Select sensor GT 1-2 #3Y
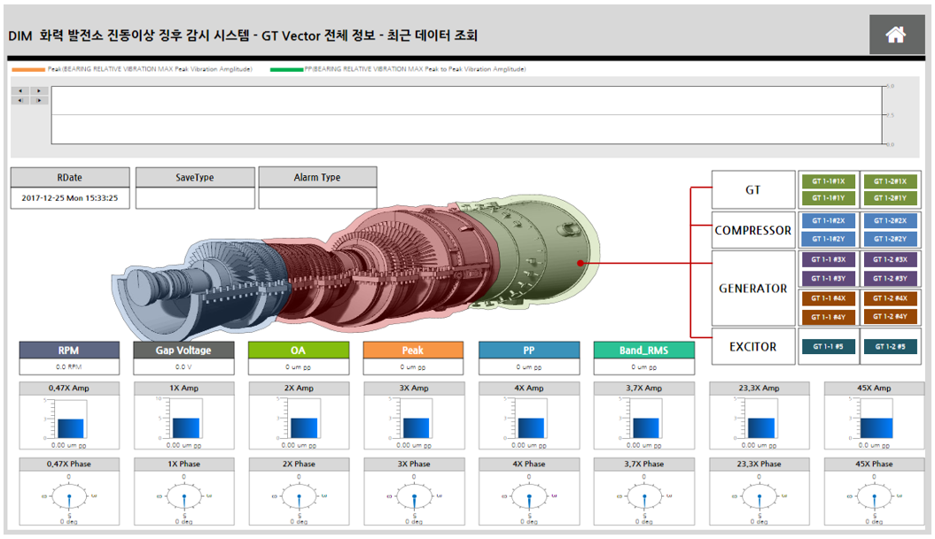The width and height of the screenshot is (935, 539). coord(891,278)
